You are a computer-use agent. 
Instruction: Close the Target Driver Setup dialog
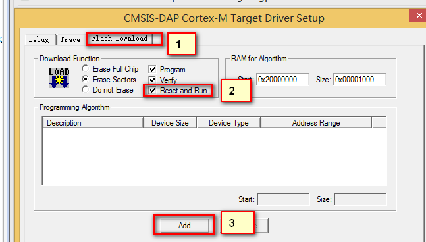click(x=418, y=16)
